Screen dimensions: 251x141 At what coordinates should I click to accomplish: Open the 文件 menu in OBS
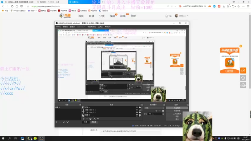[x=58, y=27]
